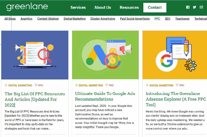This screenshot has width=207, height=137.
Task: Open the About Us menu
Action: 103,7
